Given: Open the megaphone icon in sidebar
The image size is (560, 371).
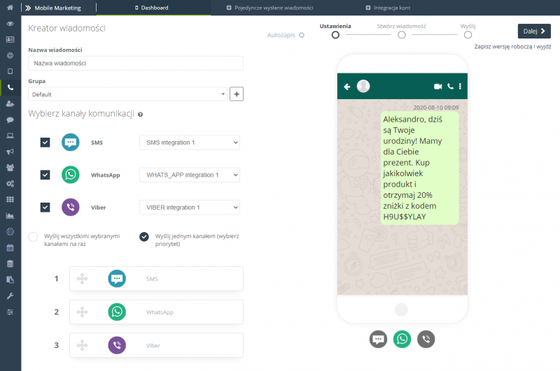Looking at the screenshot, I should 10,152.
